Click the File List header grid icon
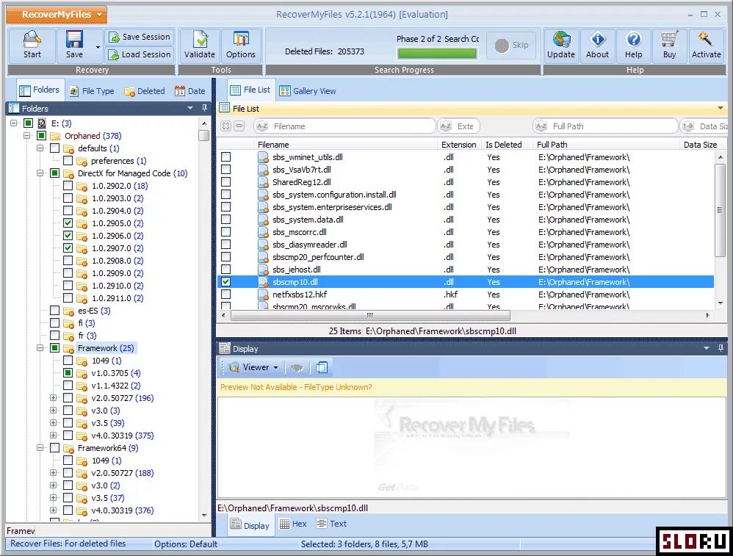The image size is (733, 556). click(225, 108)
